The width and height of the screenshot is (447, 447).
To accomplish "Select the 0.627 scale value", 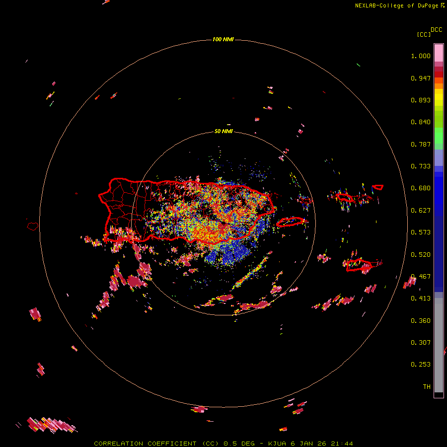I will click(x=421, y=211).
